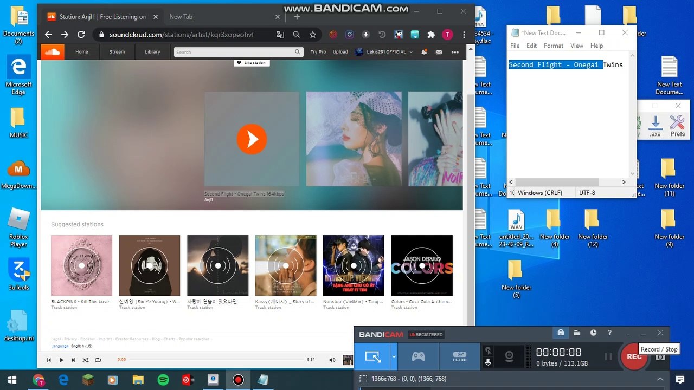Expand the Lekis291 OFFICIAL account menu

383,52
